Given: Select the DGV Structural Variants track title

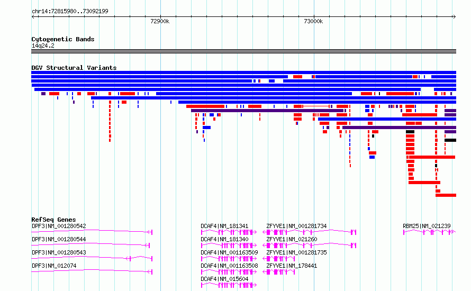Looking at the screenshot, I should [74, 68].
